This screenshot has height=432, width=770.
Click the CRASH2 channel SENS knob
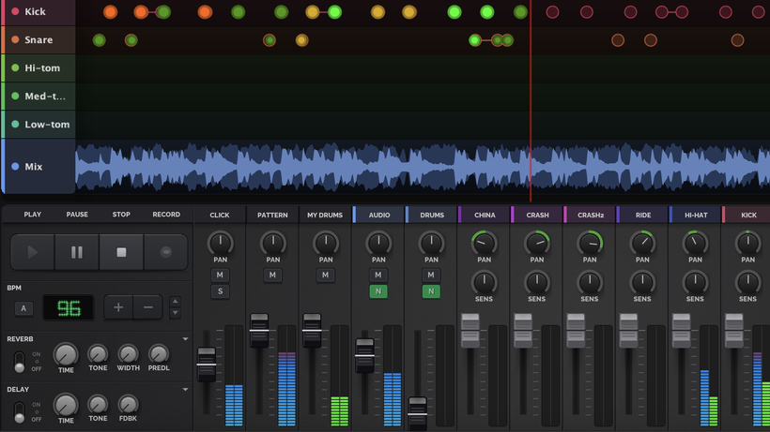pos(590,282)
